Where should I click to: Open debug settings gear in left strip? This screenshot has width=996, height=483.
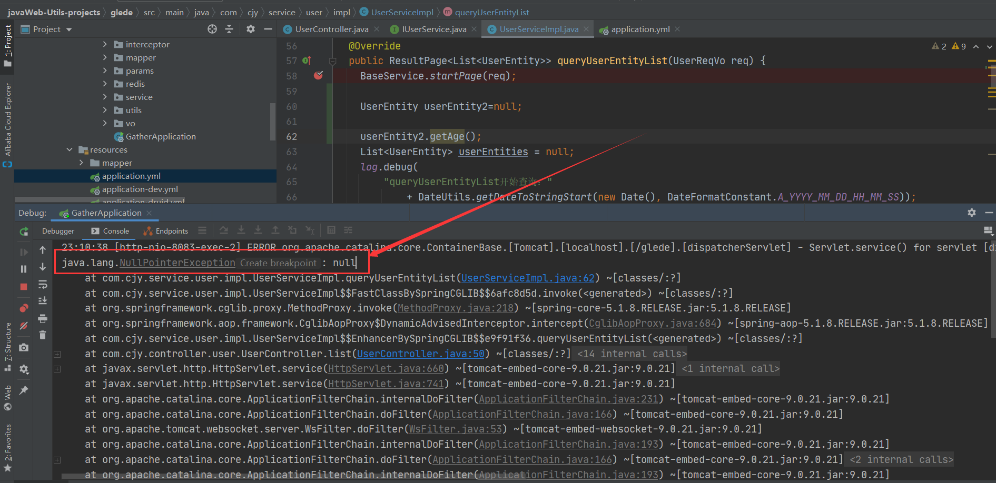24,369
